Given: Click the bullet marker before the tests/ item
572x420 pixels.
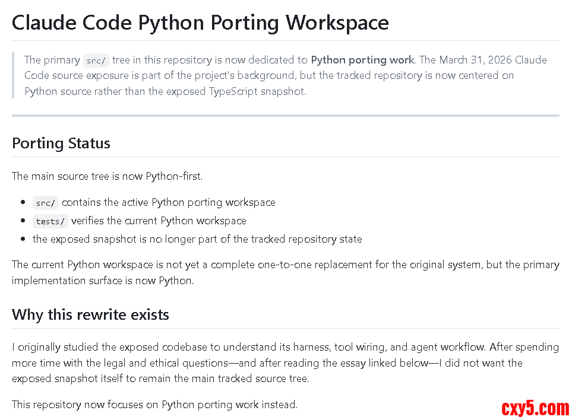Looking at the screenshot, I should (23, 221).
